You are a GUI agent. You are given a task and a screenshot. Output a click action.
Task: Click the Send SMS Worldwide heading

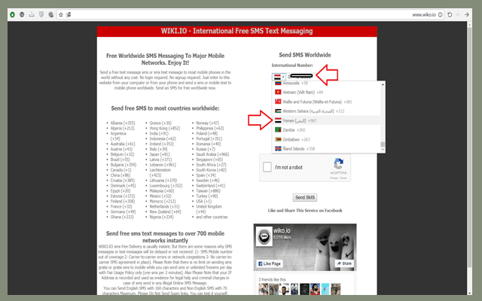tap(304, 55)
